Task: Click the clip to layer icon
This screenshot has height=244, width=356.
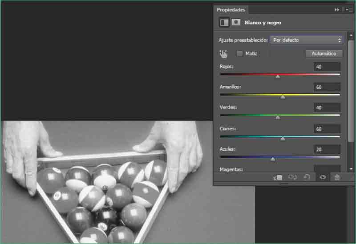Action: (x=278, y=177)
